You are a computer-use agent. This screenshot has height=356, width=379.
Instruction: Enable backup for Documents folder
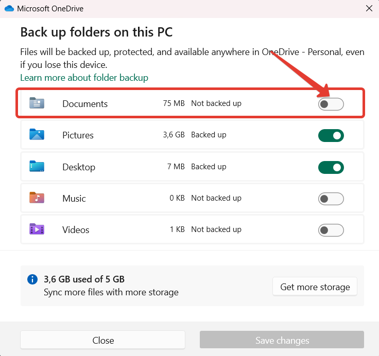[331, 104]
